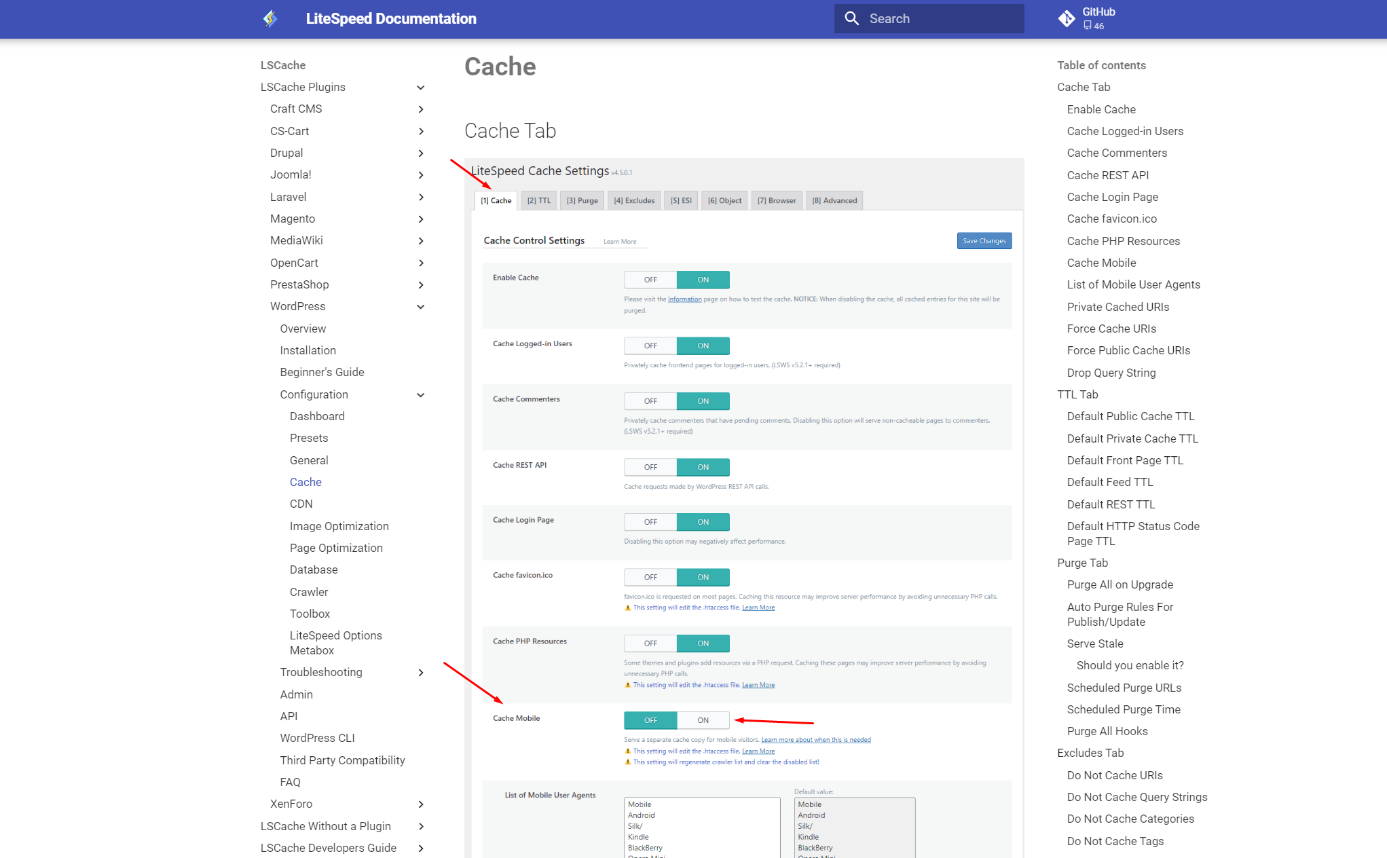1387x858 pixels.
Task: Turn Cache Logged-in Users OFF
Action: [x=650, y=346]
